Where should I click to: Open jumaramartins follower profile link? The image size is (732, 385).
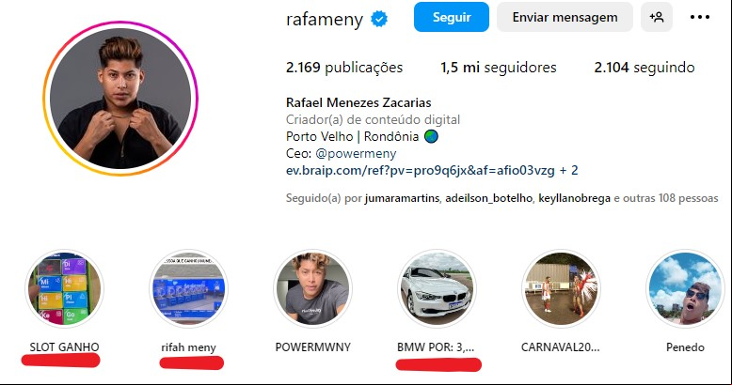point(403,198)
